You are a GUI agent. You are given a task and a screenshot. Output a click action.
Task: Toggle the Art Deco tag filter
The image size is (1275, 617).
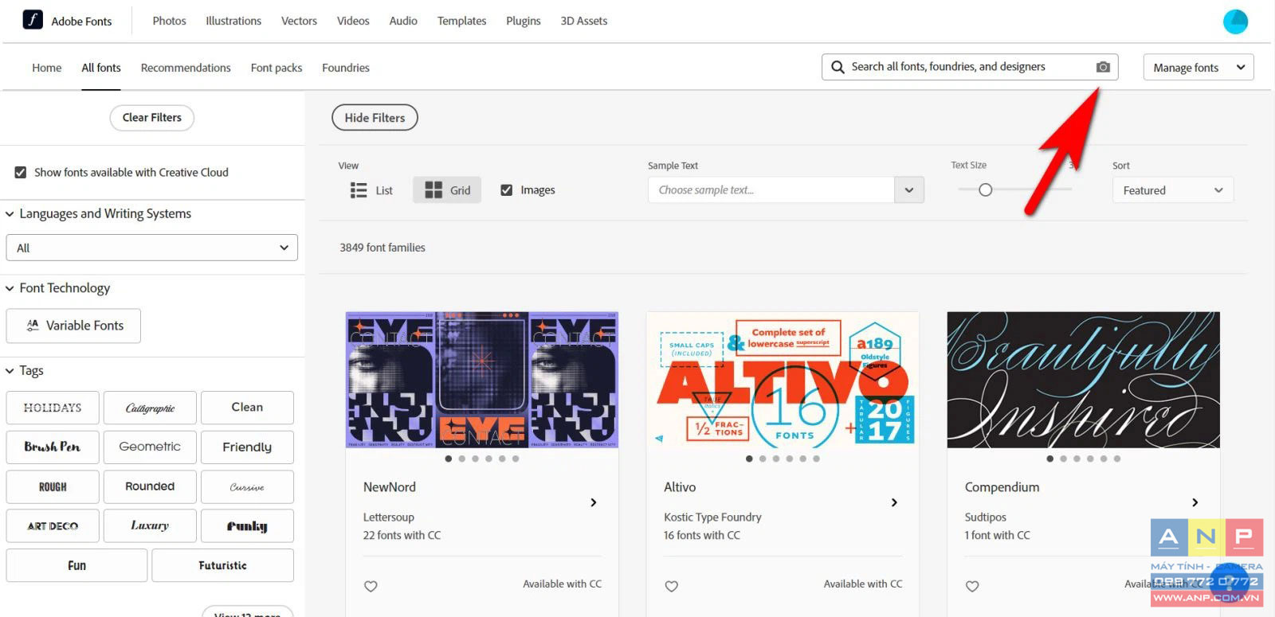tap(53, 525)
